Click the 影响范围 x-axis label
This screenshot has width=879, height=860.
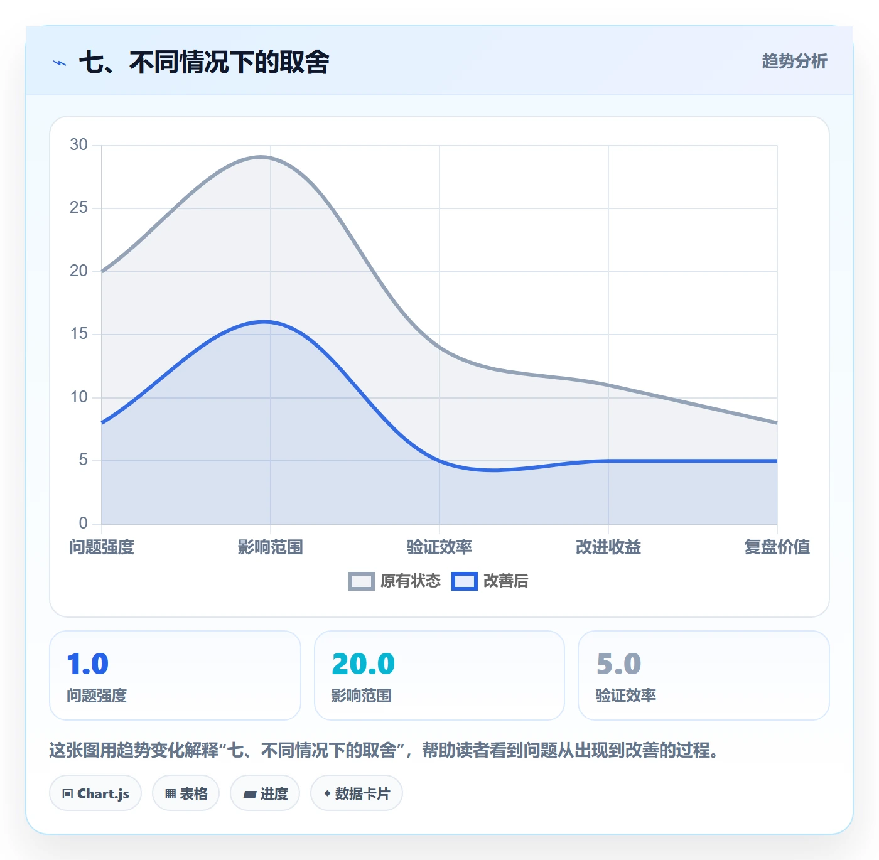tap(271, 547)
